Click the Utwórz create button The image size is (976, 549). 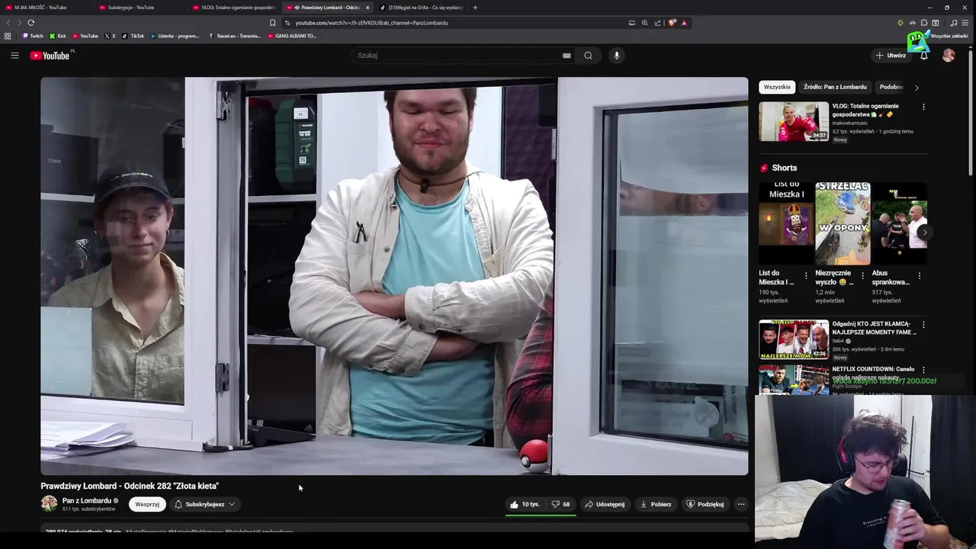[x=891, y=55]
